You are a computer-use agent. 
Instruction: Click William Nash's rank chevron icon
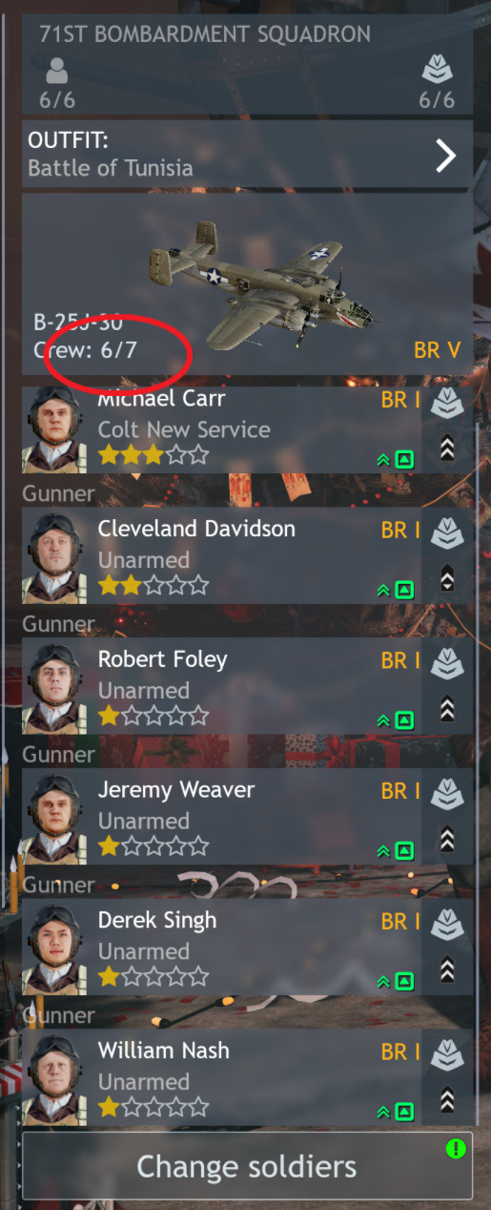(447, 1099)
